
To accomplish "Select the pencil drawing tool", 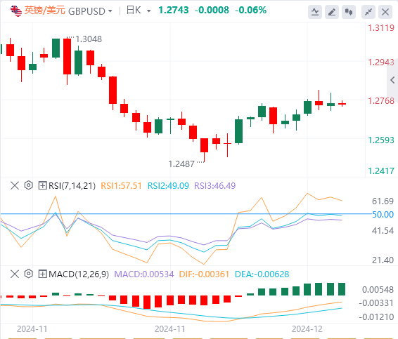I will 332,12.
